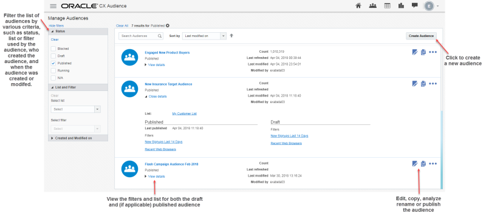Viewport: 486px width, 219px height.
Task: Open more actions for New Insurance Target Audience
Action: (433, 84)
